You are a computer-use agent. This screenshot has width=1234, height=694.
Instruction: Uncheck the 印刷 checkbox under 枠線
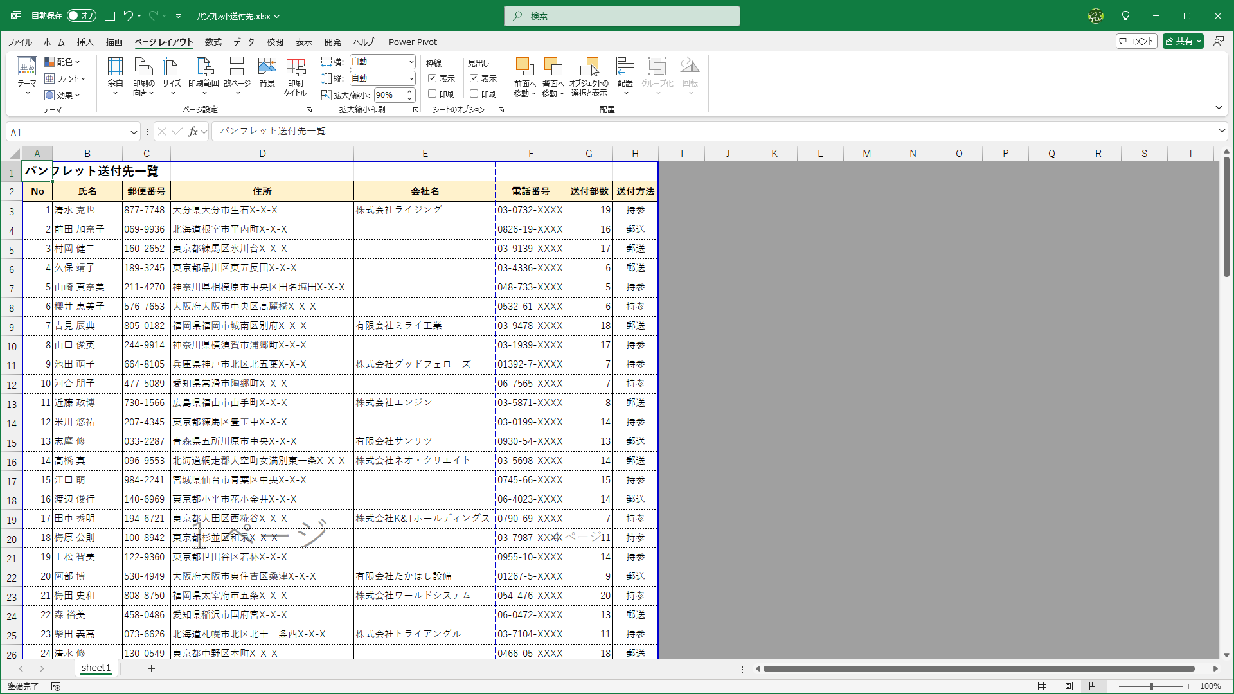(x=432, y=94)
